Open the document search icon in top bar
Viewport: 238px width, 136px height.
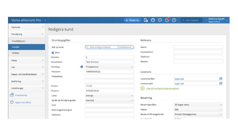click(146, 20)
